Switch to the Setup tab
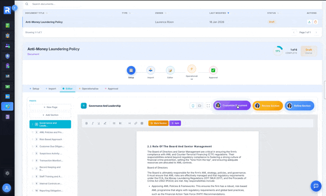Viewport: 326px width, 196px height. [34, 89]
